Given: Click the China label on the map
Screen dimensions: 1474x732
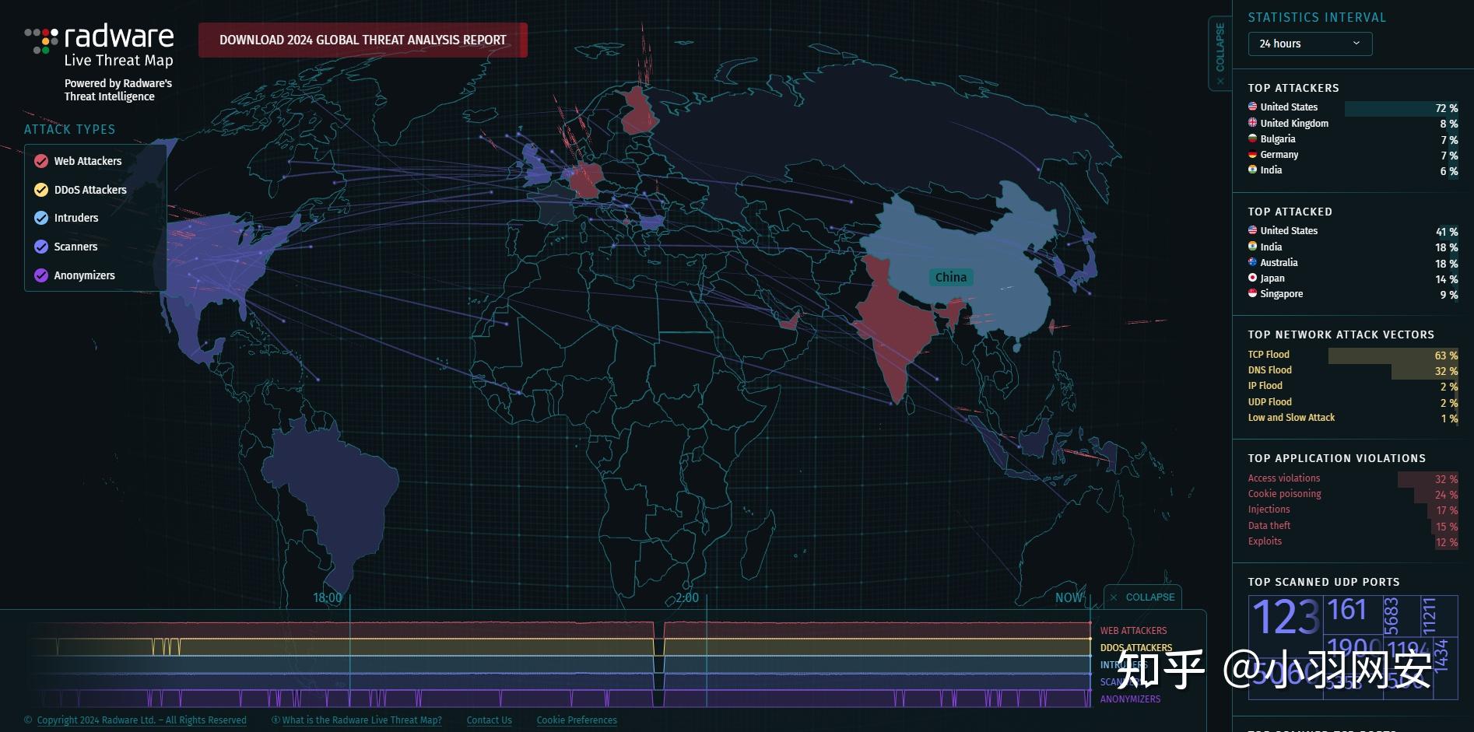Looking at the screenshot, I should coord(951,277).
